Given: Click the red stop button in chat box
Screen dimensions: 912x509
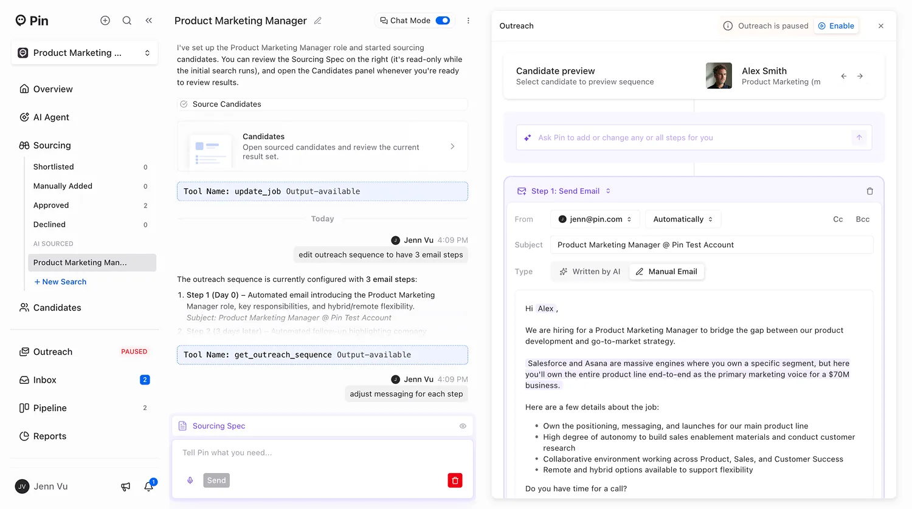Looking at the screenshot, I should (x=455, y=480).
